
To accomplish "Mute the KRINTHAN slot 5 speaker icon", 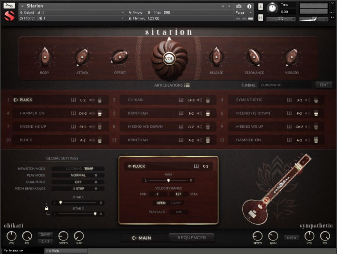I will point(199,113).
